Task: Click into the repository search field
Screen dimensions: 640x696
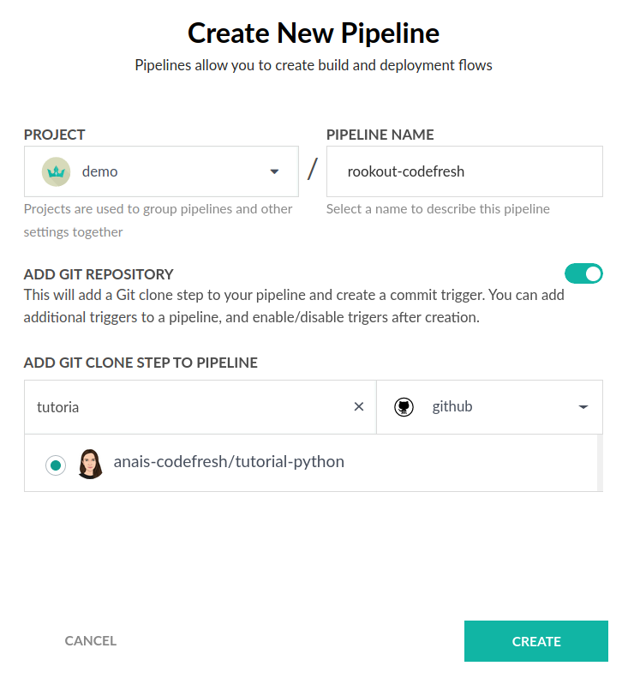Action: point(188,407)
